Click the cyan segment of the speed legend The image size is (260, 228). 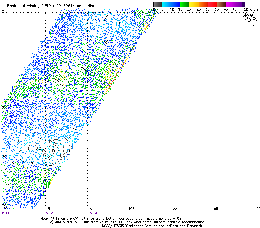pos(167,4)
